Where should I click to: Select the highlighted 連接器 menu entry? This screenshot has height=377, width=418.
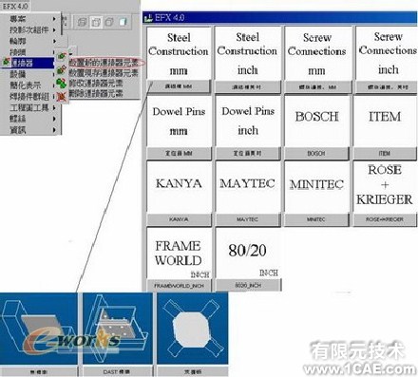pos(28,63)
